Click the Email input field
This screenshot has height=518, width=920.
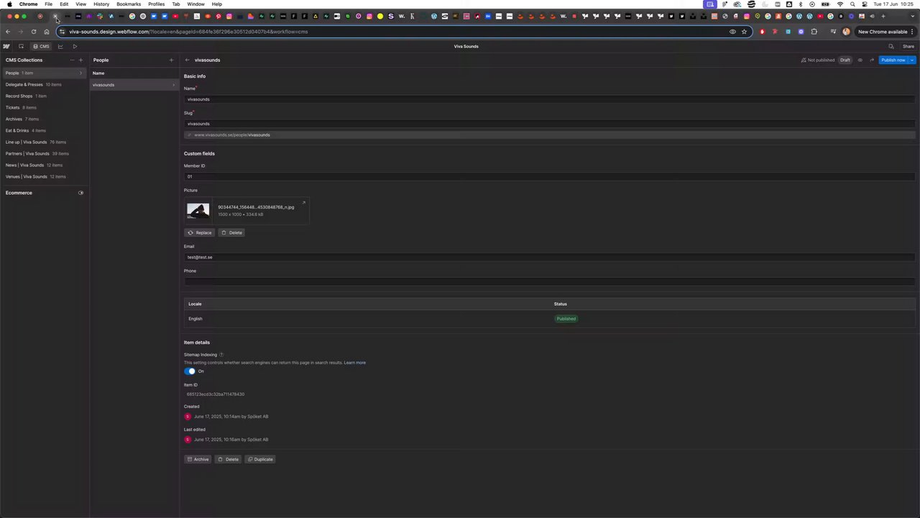click(x=549, y=257)
